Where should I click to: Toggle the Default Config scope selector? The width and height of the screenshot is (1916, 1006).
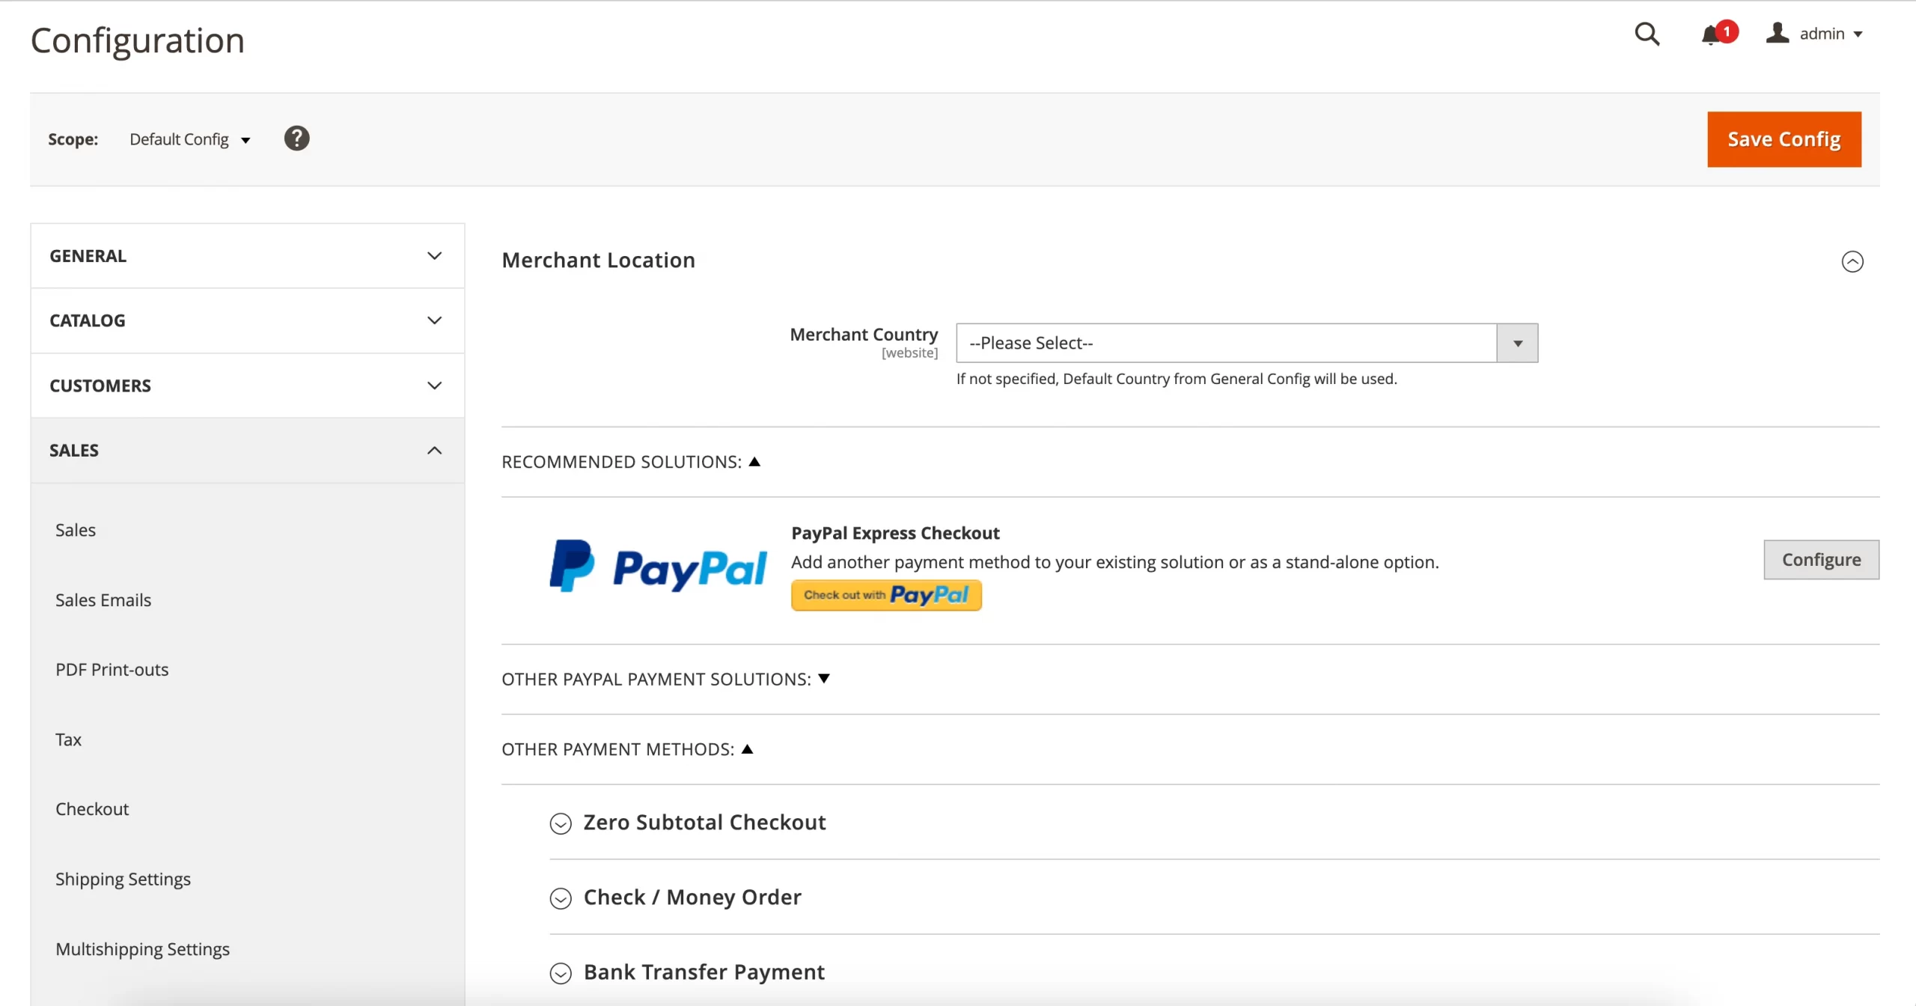(x=190, y=139)
